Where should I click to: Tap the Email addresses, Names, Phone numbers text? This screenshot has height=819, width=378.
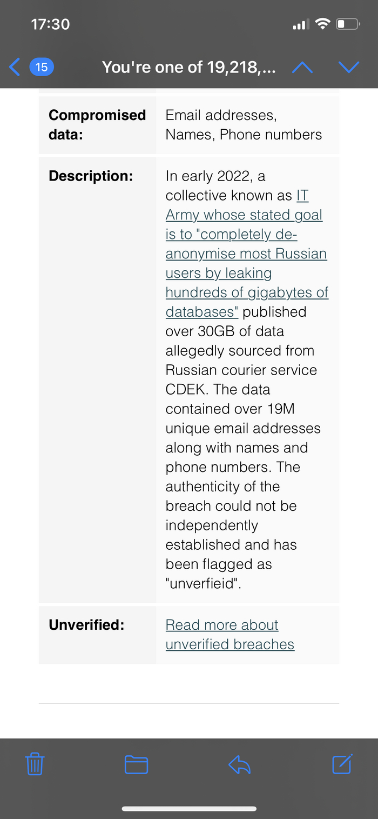pos(244,125)
